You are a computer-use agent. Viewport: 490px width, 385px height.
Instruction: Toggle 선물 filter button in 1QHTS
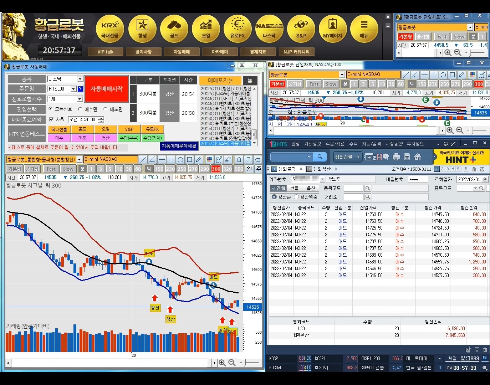(x=295, y=188)
